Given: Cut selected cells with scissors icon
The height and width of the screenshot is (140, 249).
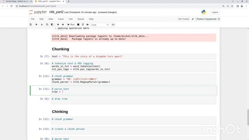Looking at the screenshot, I should coord(42,24).
